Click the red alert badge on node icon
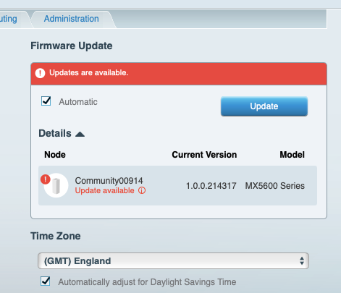 (46, 179)
